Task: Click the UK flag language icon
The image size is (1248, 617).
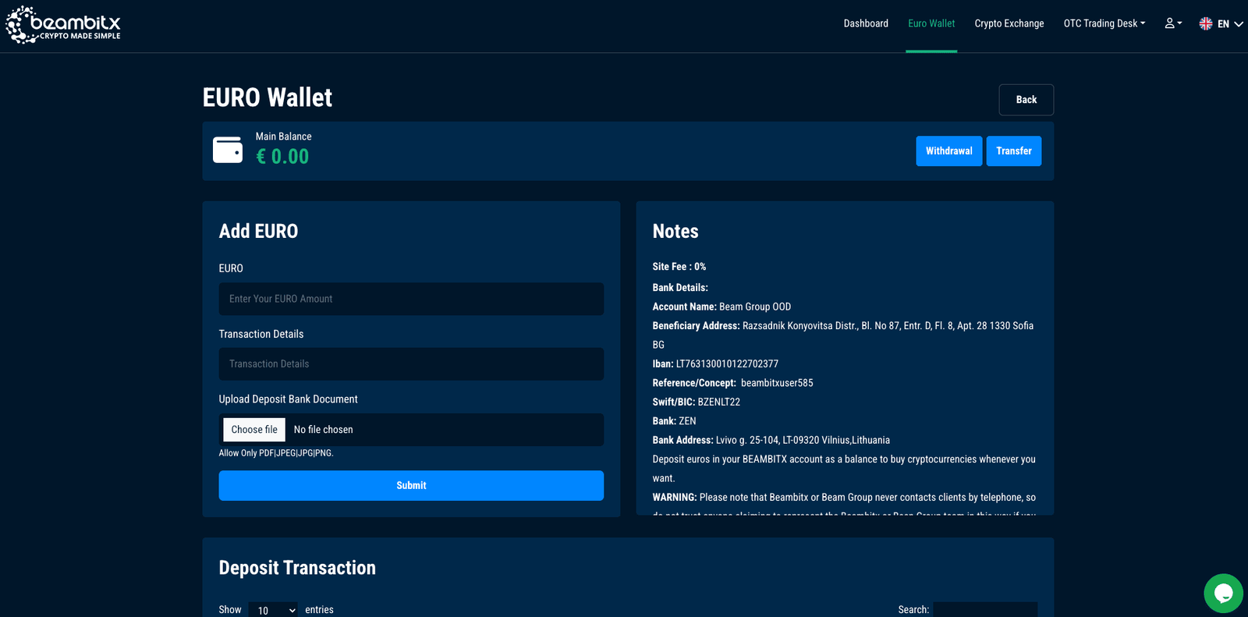Action: (1206, 24)
